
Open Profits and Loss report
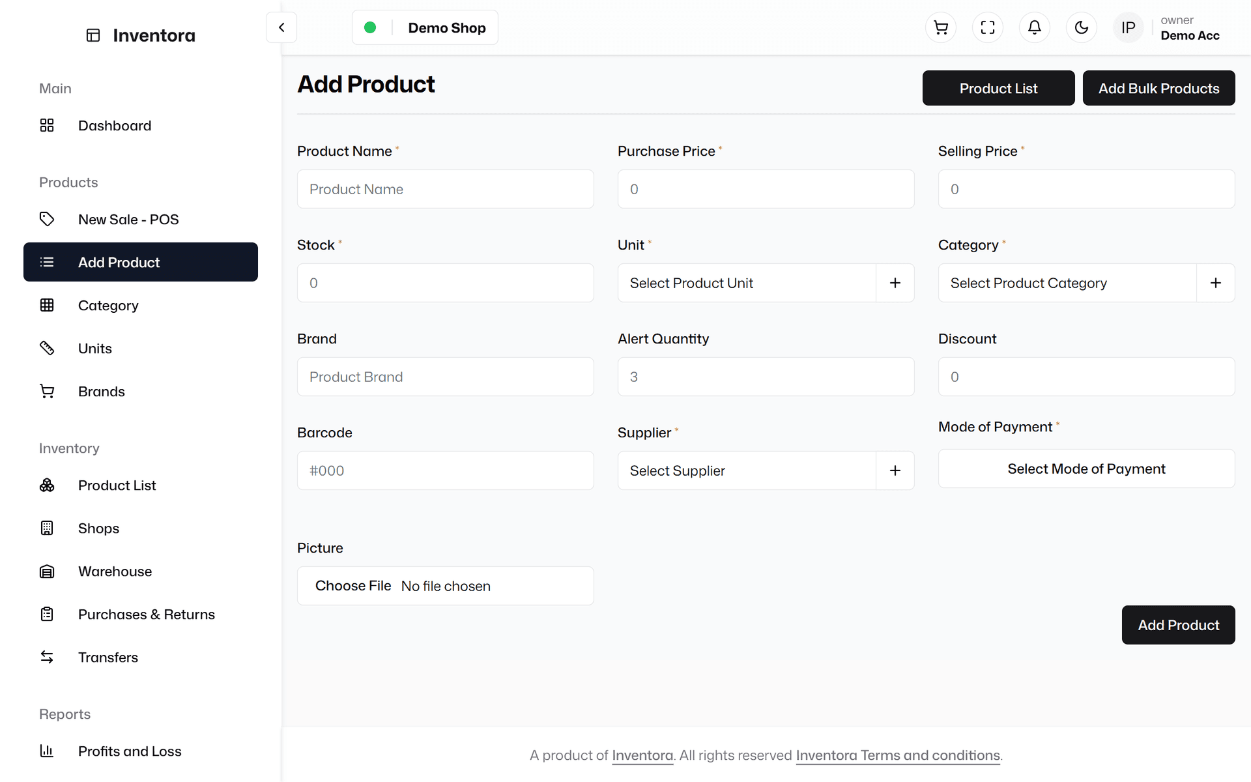click(x=141, y=751)
